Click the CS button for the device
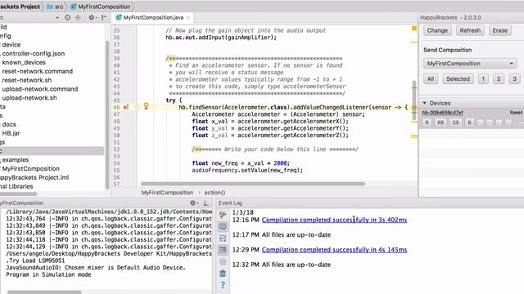This screenshot has height=294, width=524. tap(455, 122)
